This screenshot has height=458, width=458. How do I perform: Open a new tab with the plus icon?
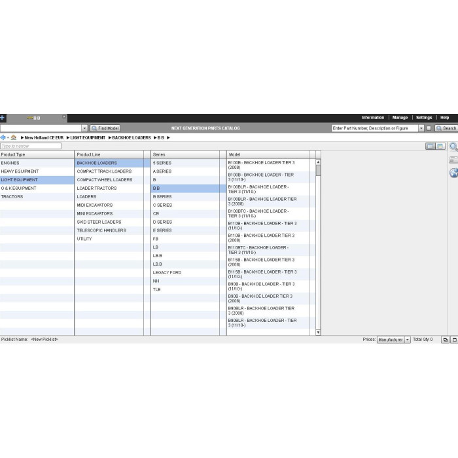tap(2, 118)
